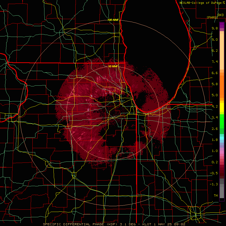Click the NEXLAB-College of DuPage title text
Viewport: 226px width, 226px height.
[x=200, y=3]
